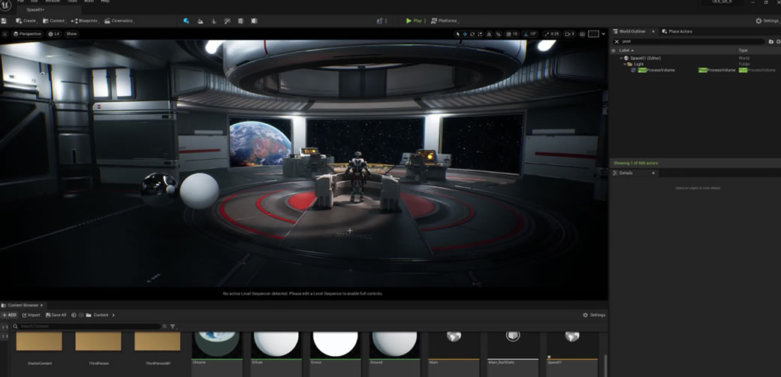Viewport: 781px width, 377px height.
Task: Select the translate gizmo tool in viewport
Action: 465,34
